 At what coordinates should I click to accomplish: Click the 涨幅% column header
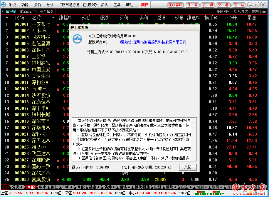(x=65, y=18)
